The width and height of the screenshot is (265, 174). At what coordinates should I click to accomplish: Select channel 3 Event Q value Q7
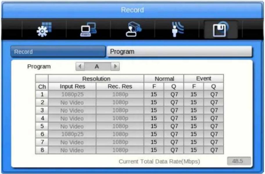pyautogui.click(x=214, y=110)
